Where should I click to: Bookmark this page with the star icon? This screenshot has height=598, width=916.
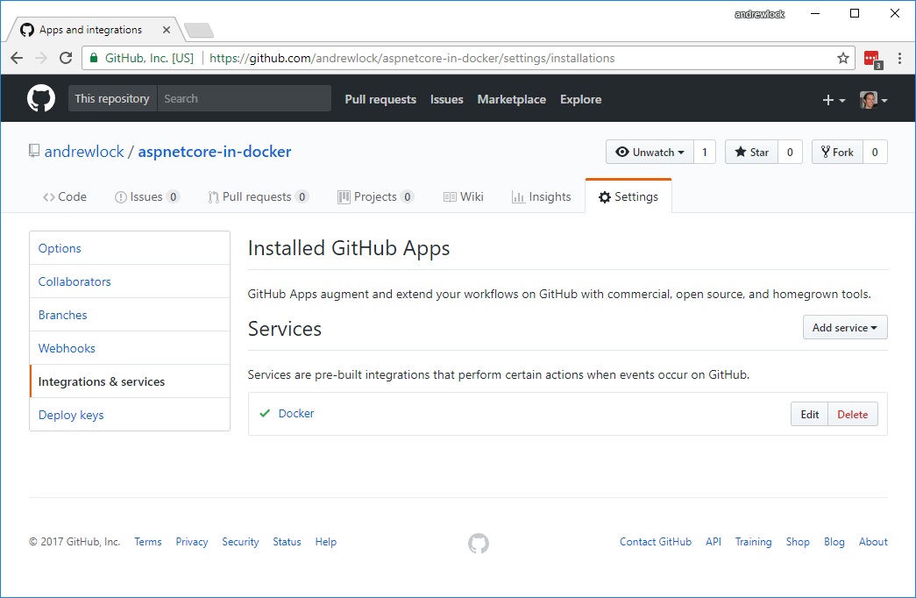842,58
